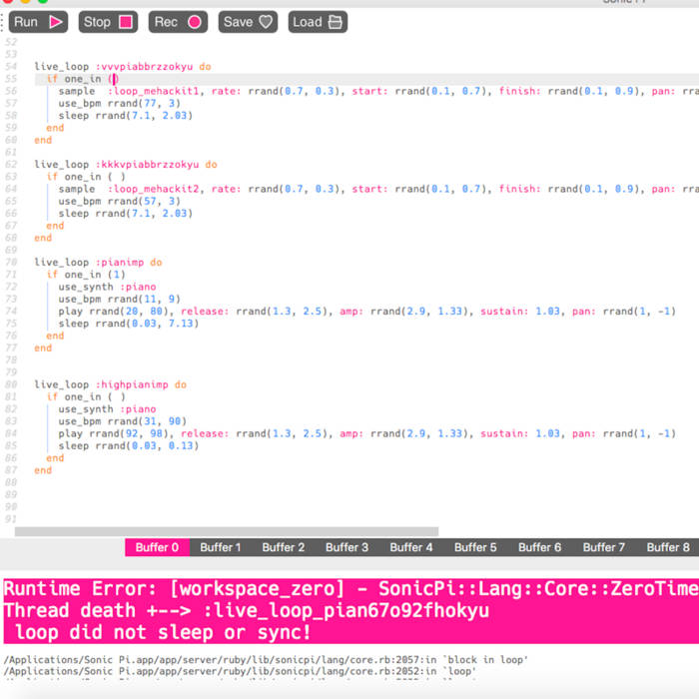699x699 pixels.
Task: Place cursor on the live_loop :pianimp line
Action: [98, 263]
